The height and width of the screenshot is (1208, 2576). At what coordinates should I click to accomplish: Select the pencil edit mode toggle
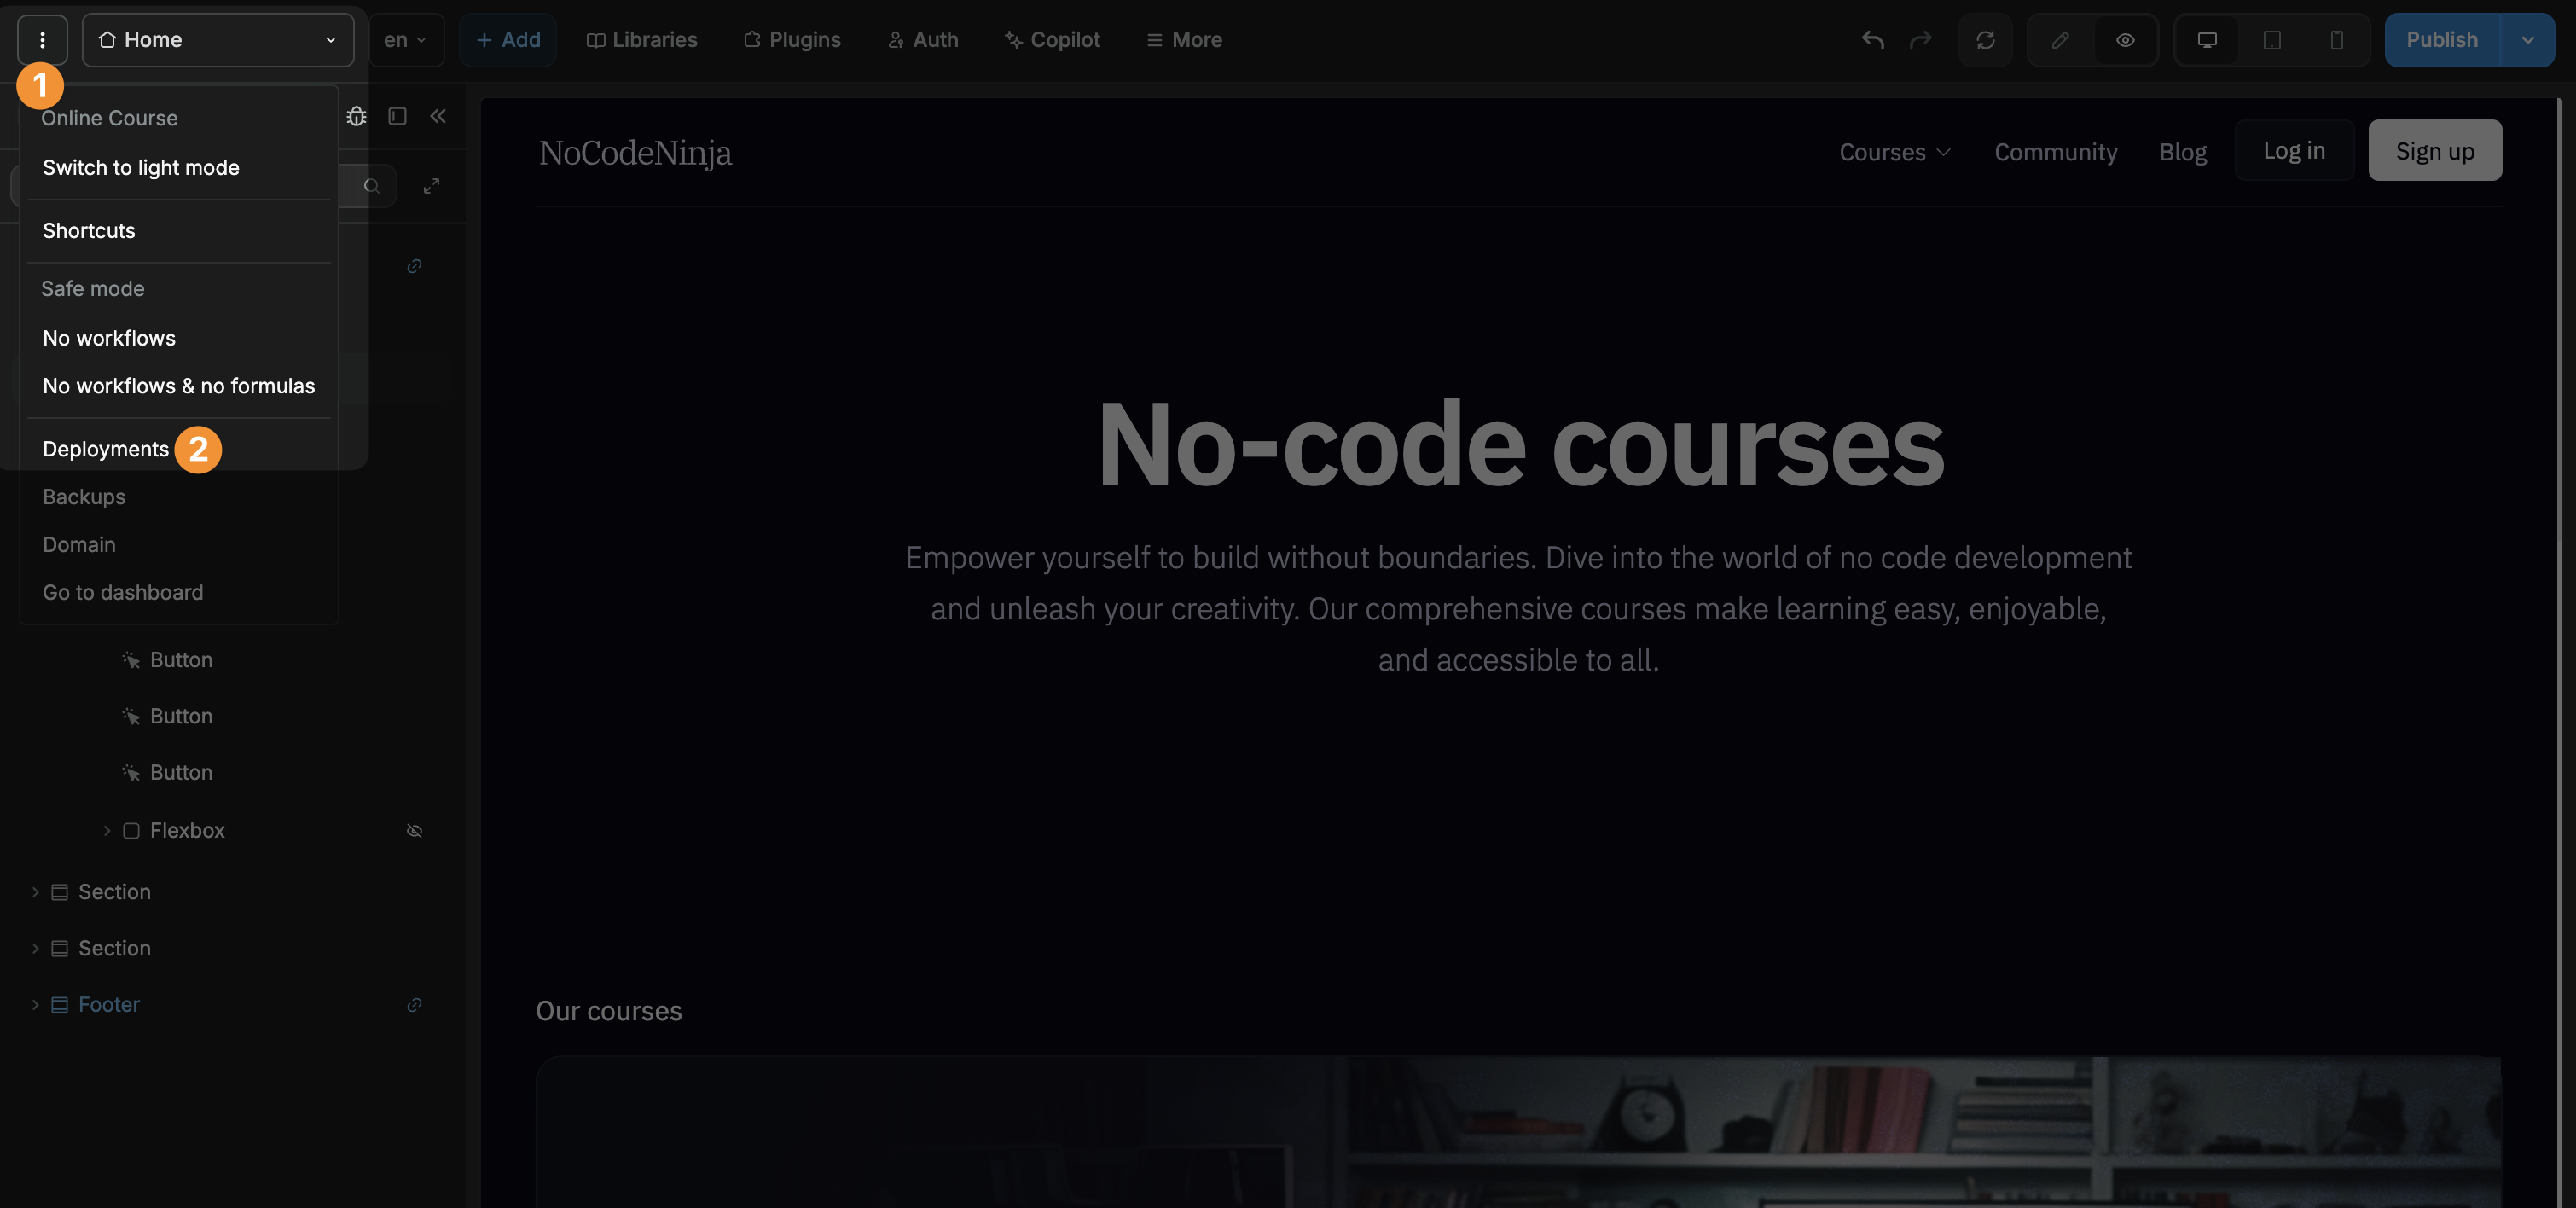point(2060,40)
